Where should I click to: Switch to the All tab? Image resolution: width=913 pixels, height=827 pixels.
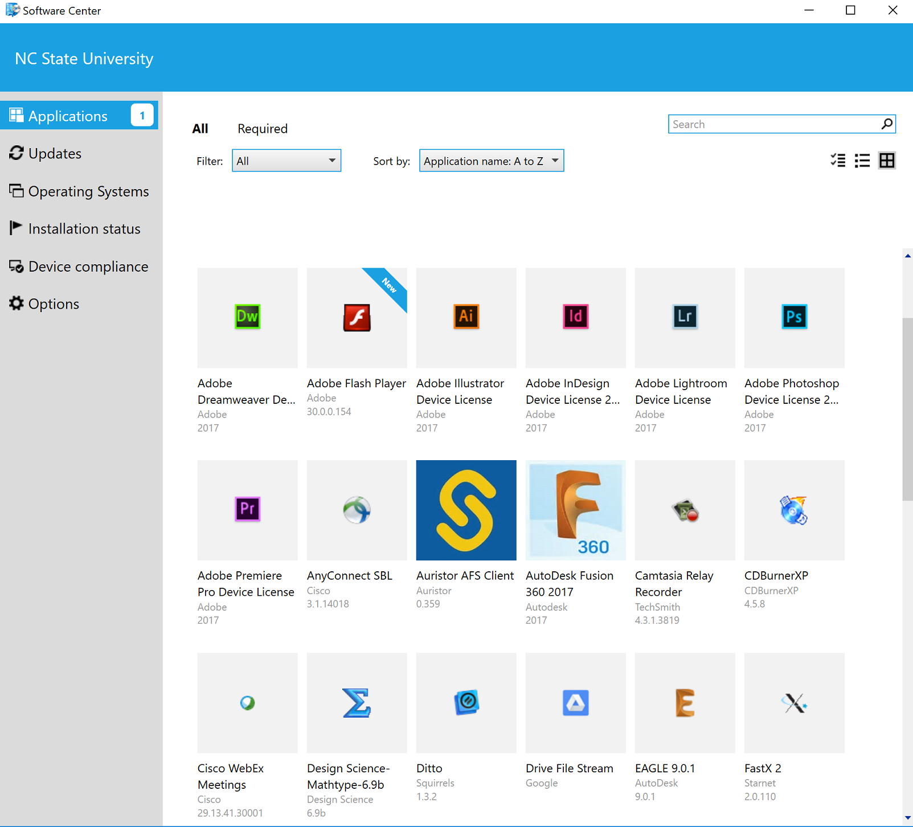tap(200, 129)
